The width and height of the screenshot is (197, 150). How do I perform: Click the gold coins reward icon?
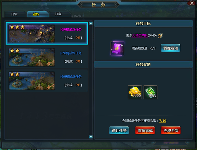pos(135,92)
